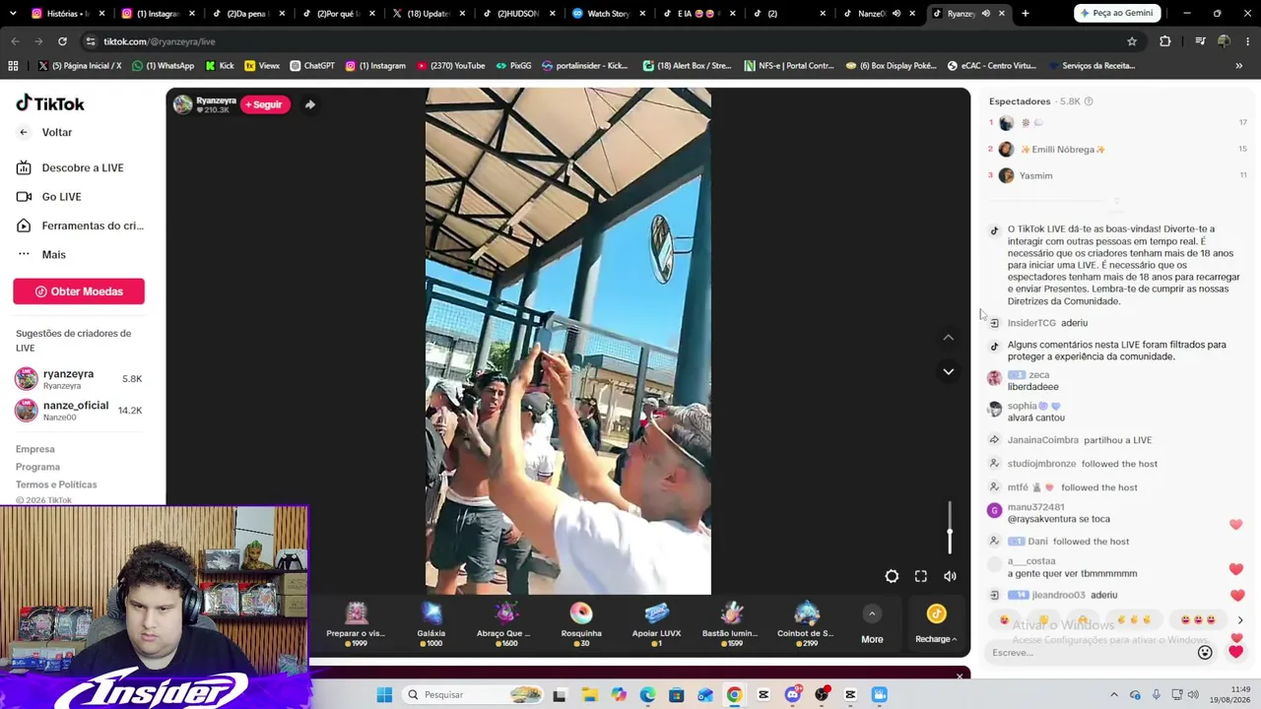The width and height of the screenshot is (1261, 709).
Task: Send the Rosquinha gift
Action: [581, 625]
